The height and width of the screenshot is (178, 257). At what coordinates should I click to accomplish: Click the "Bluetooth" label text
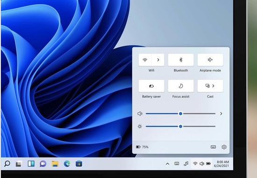[x=181, y=70]
